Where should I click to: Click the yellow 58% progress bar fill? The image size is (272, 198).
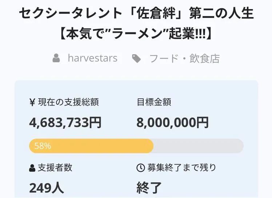[91, 146]
